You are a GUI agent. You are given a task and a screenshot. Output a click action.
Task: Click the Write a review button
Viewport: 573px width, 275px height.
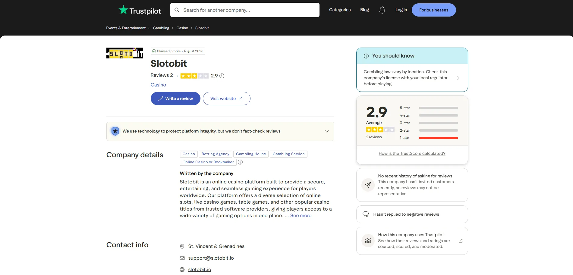(175, 98)
